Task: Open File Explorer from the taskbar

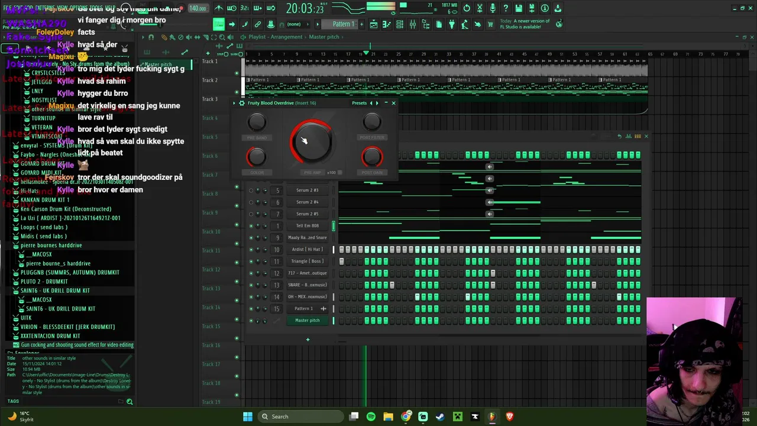Action: pos(389,417)
